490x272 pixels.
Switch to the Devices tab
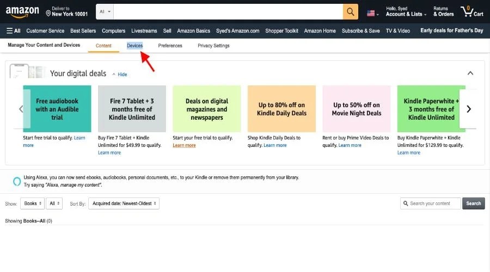134,46
